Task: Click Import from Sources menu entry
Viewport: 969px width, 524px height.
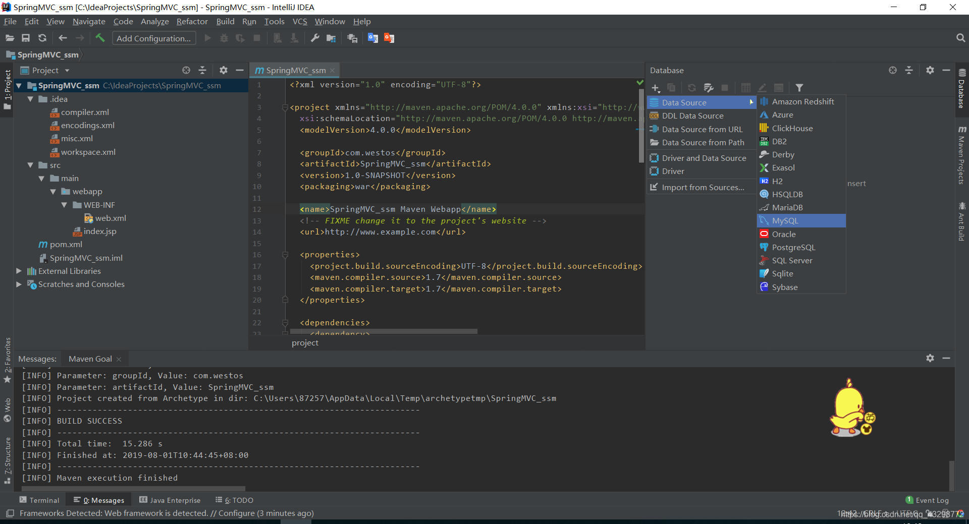Action: tap(702, 188)
